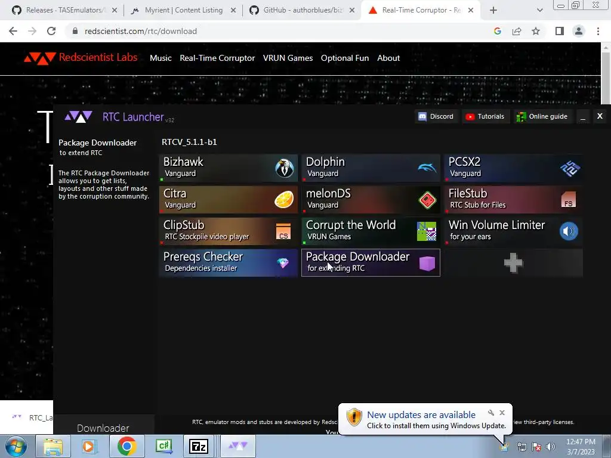Dismiss the Windows Update balloon
The width and height of the screenshot is (611, 458).
click(502, 413)
